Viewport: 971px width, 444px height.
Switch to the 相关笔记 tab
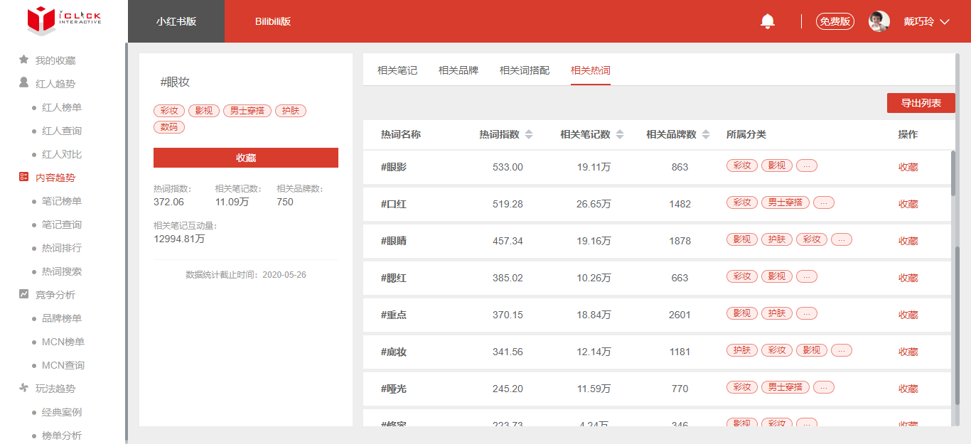click(397, 70)
